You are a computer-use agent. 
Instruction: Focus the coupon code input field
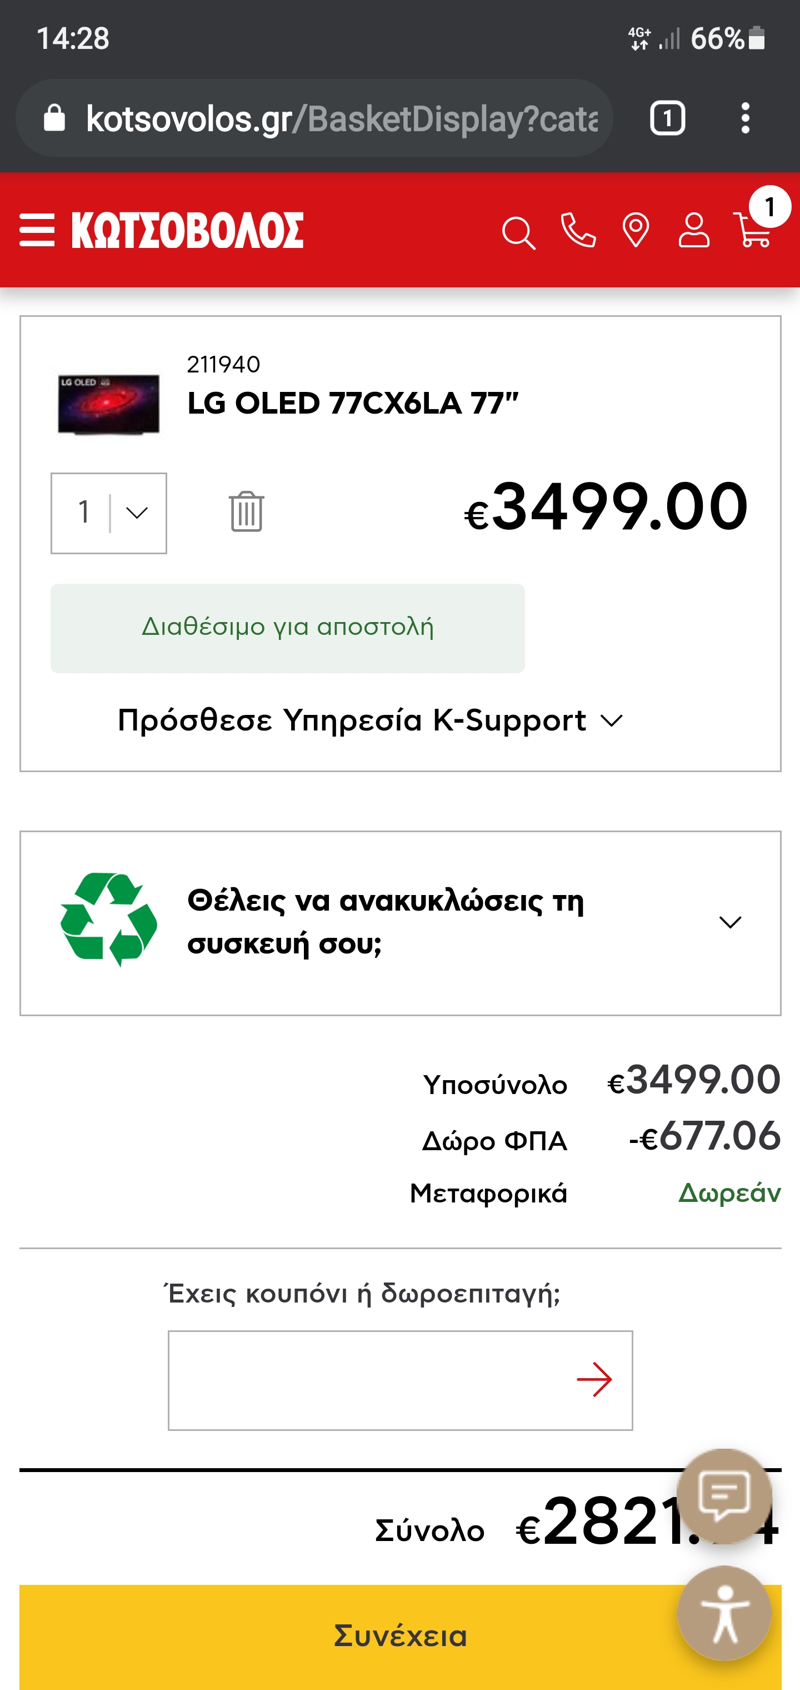[x=400, y=1380]
